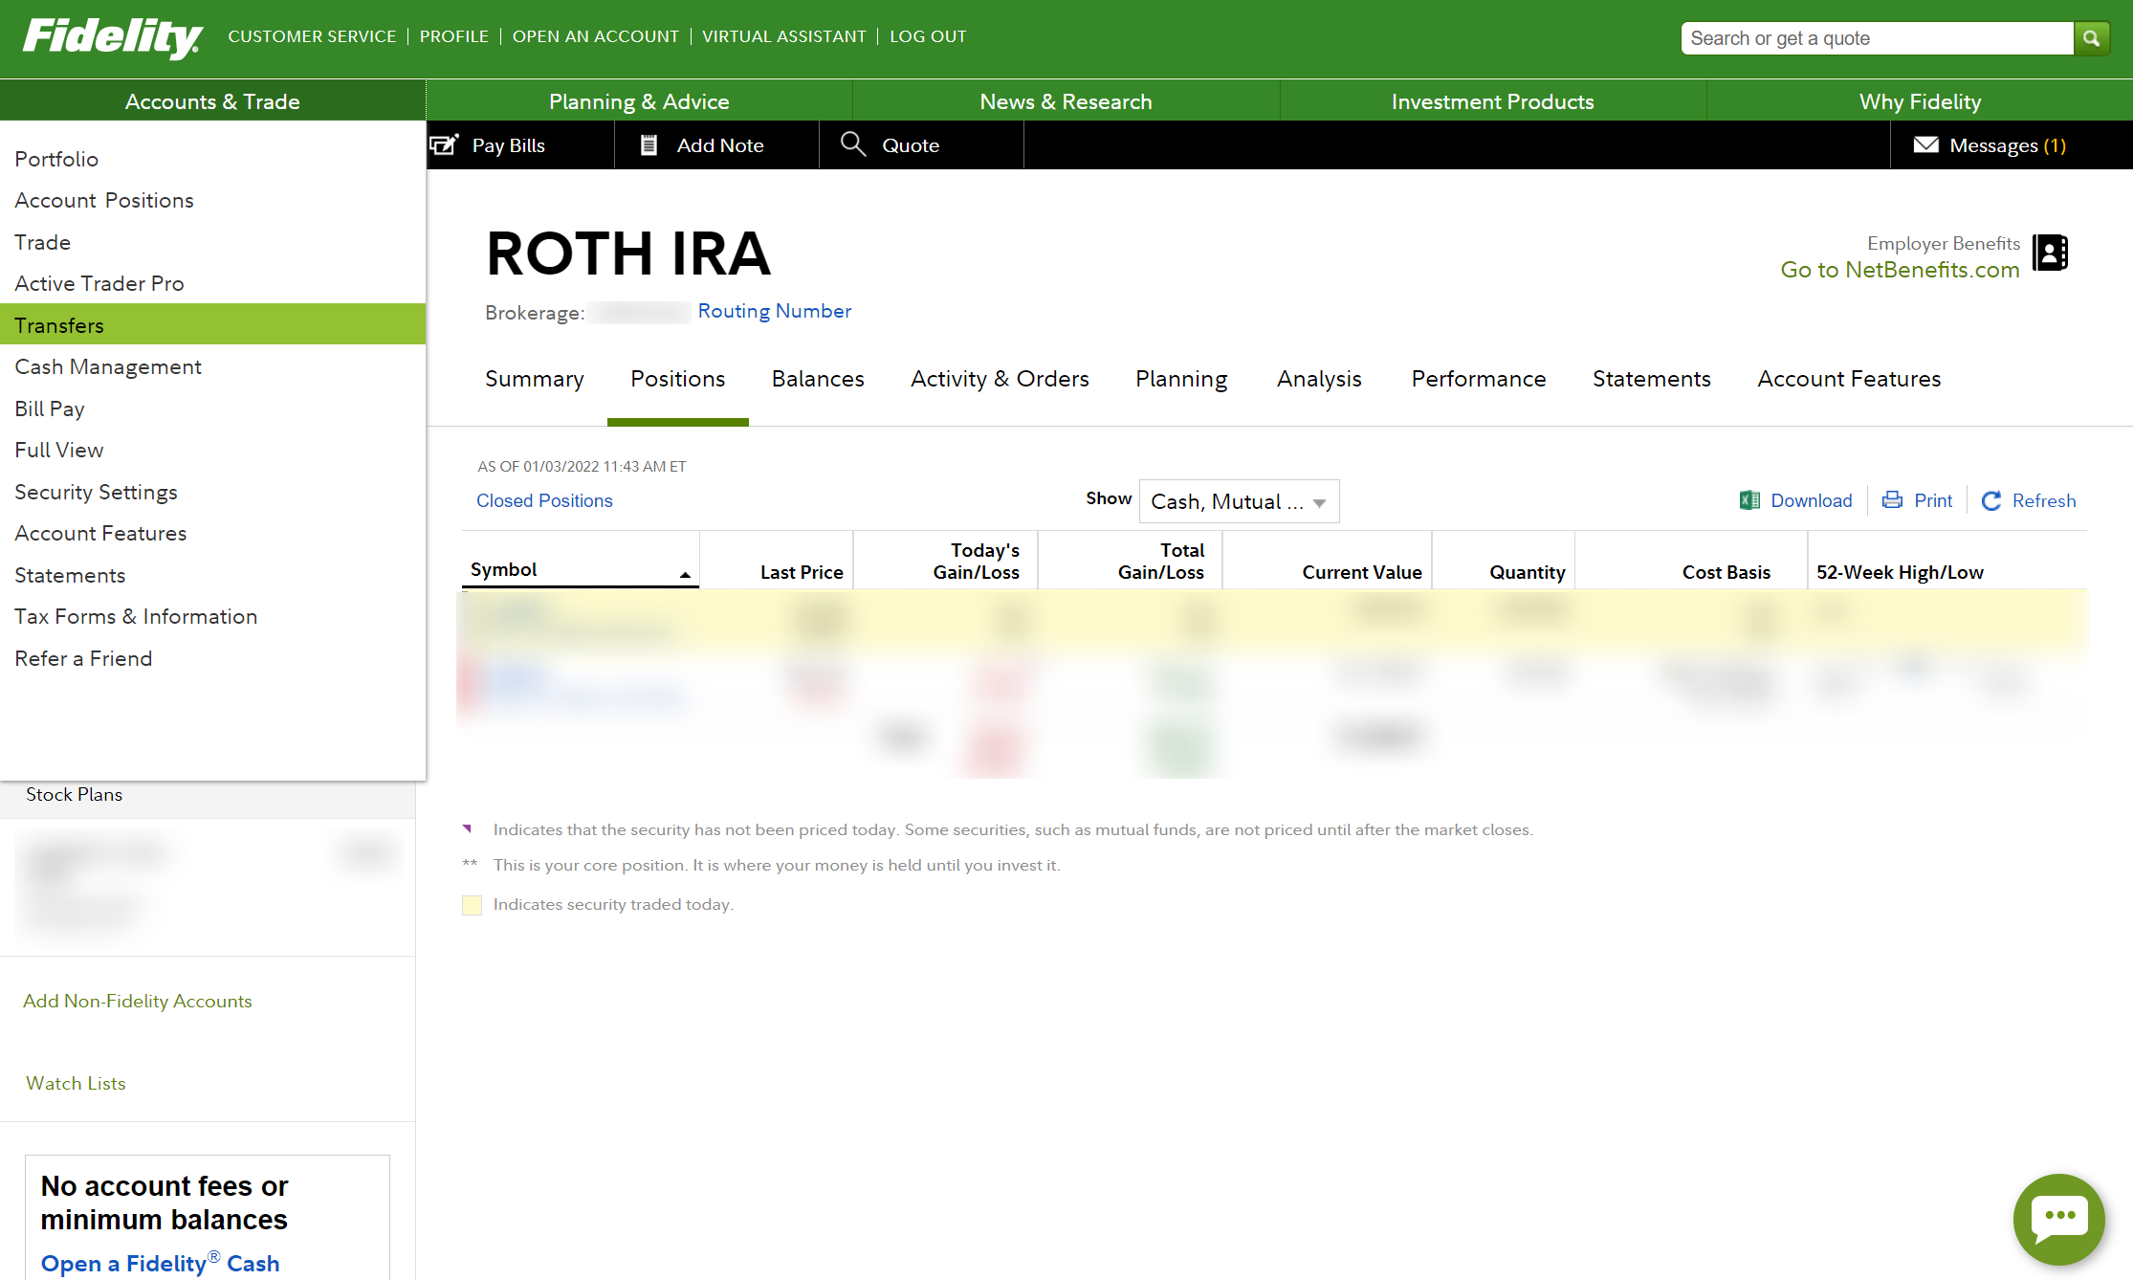The height and width of the screenshot is (1280, 2133).
Task: Click the Fidelity logo
Action: click(x=112, y=38)
